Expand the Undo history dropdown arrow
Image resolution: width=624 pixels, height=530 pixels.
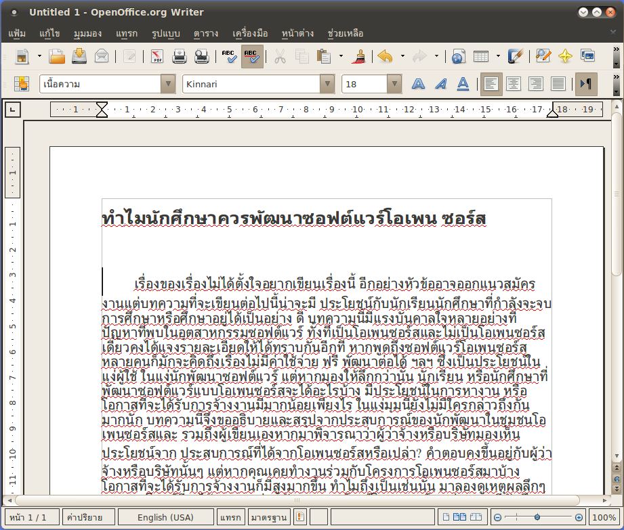click(x=402, y=56)
